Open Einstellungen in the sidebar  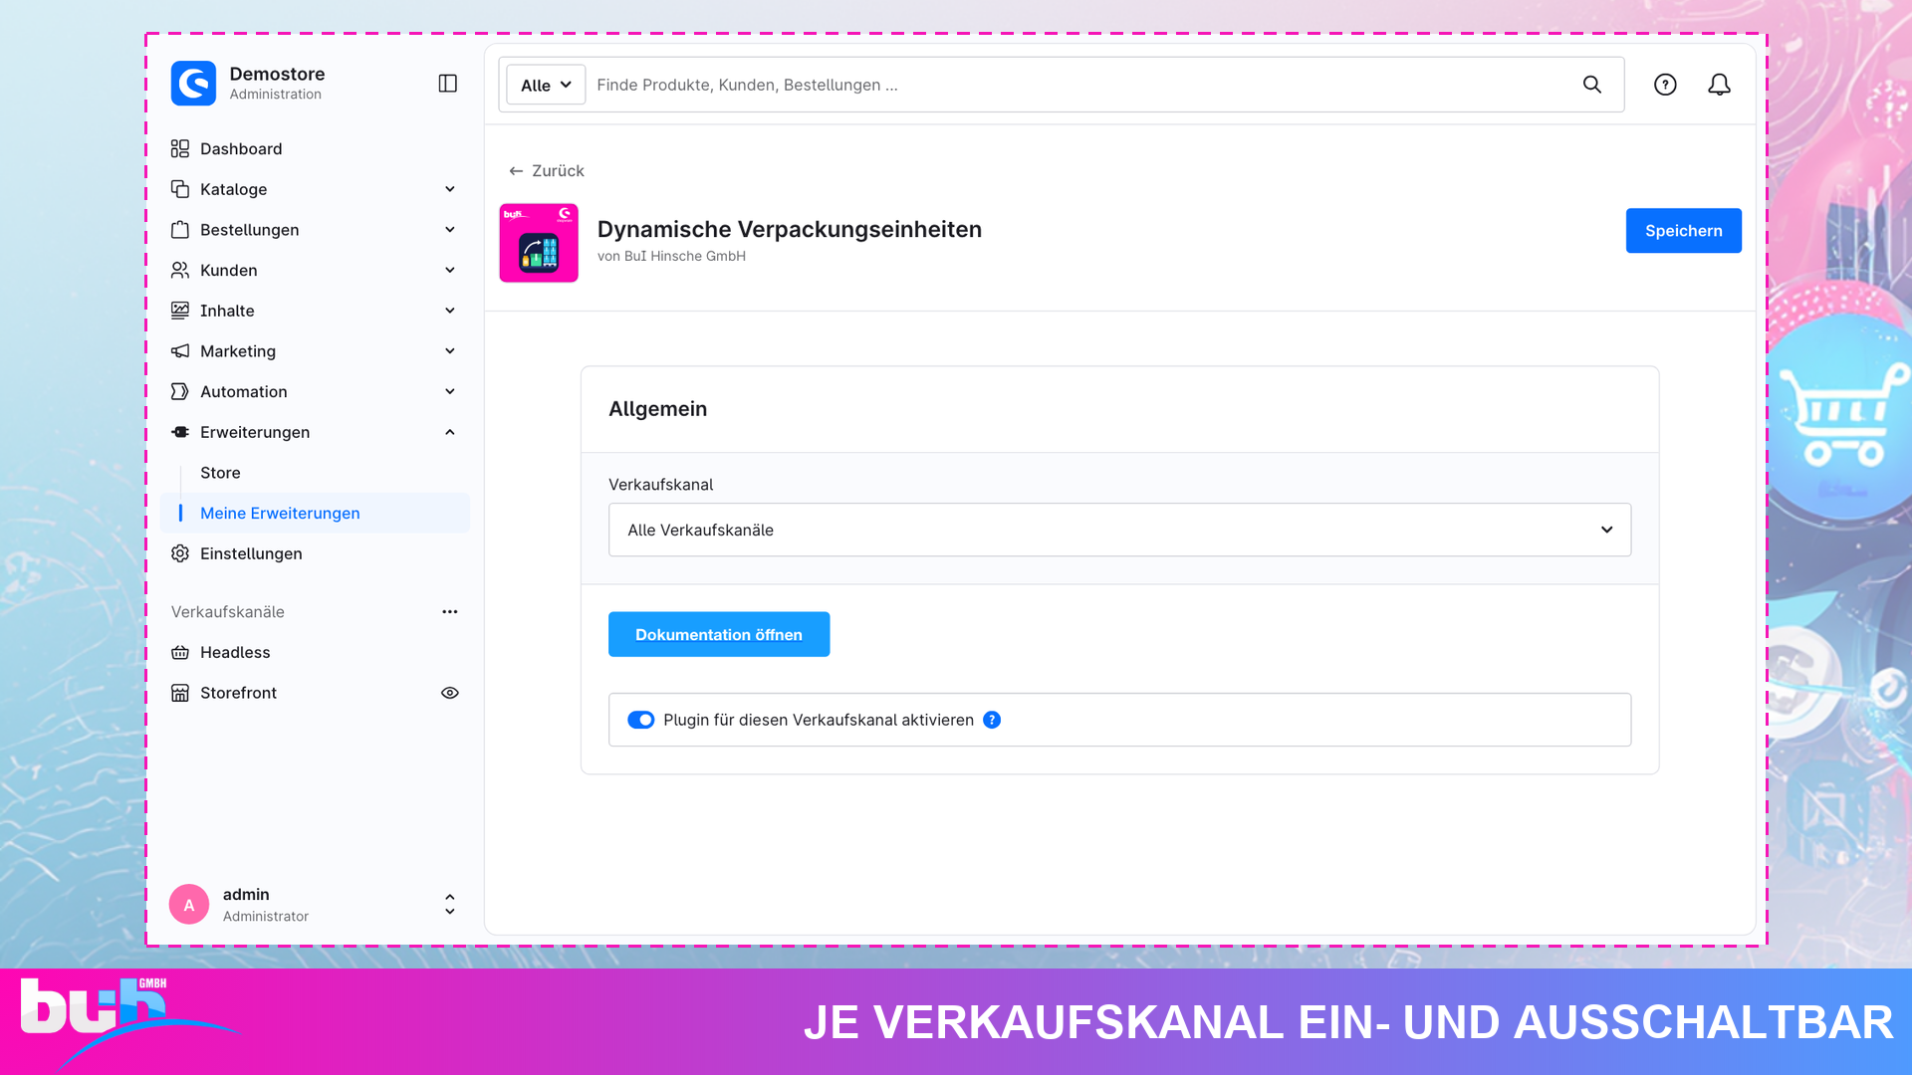point(251,553)
